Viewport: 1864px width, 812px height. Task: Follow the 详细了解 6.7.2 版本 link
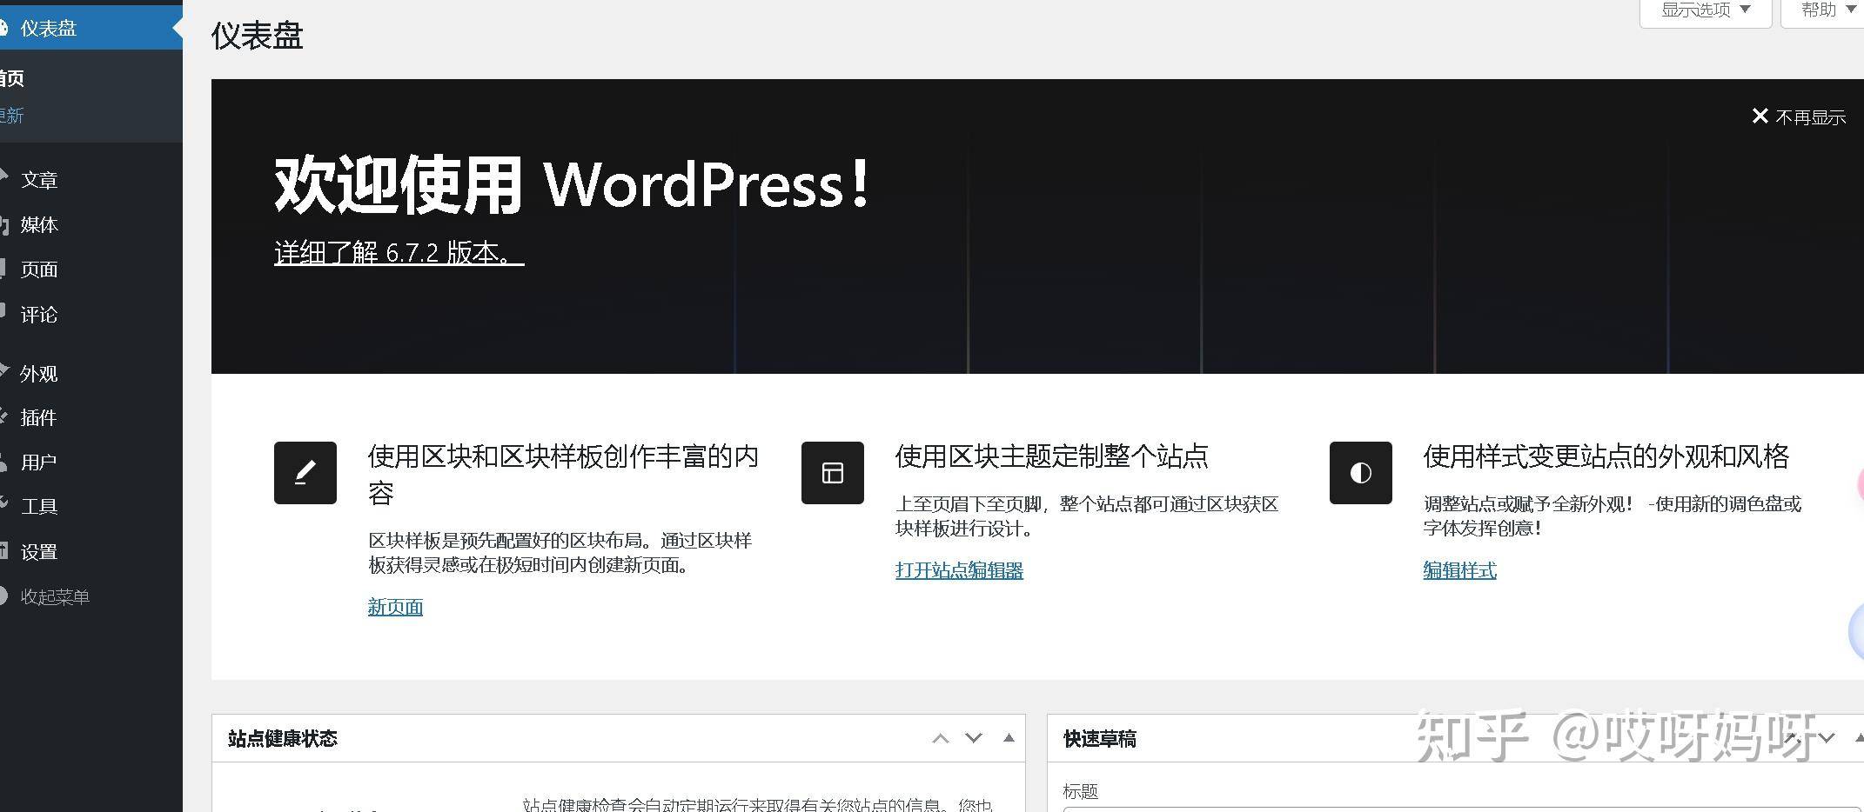(x=399, y=253)
